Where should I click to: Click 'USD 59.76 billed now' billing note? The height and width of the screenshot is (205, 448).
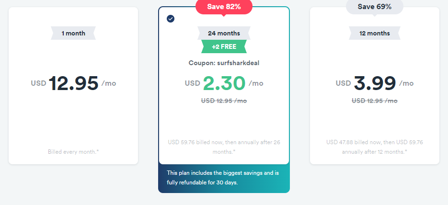224,147
